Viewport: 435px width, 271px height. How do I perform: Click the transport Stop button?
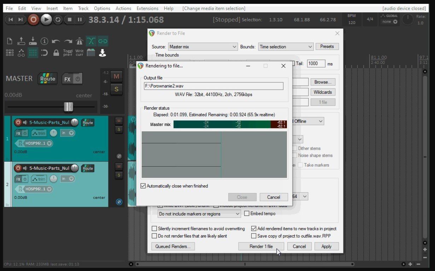click(x=70, y=20)
